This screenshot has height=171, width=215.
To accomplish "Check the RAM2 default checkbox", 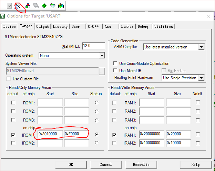I will click(x=114, y=111).
